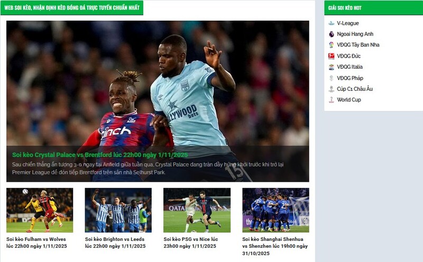The width and height of the screenshot is (423, 262).
Task: Click the Premier League icon beside Ngoại Hạng Anh
Action: 331,34
